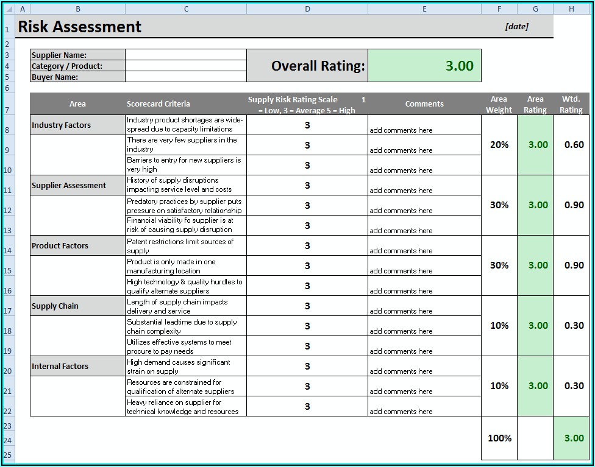The image size is (595, 467).
Task: Select the 100% total weight cell
Action: (x=499, y=438)
